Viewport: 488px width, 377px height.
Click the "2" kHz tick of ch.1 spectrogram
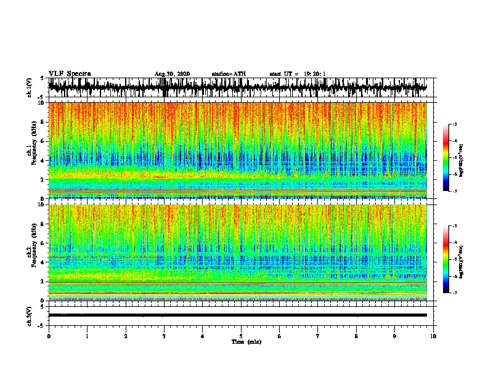click(43, 180)
